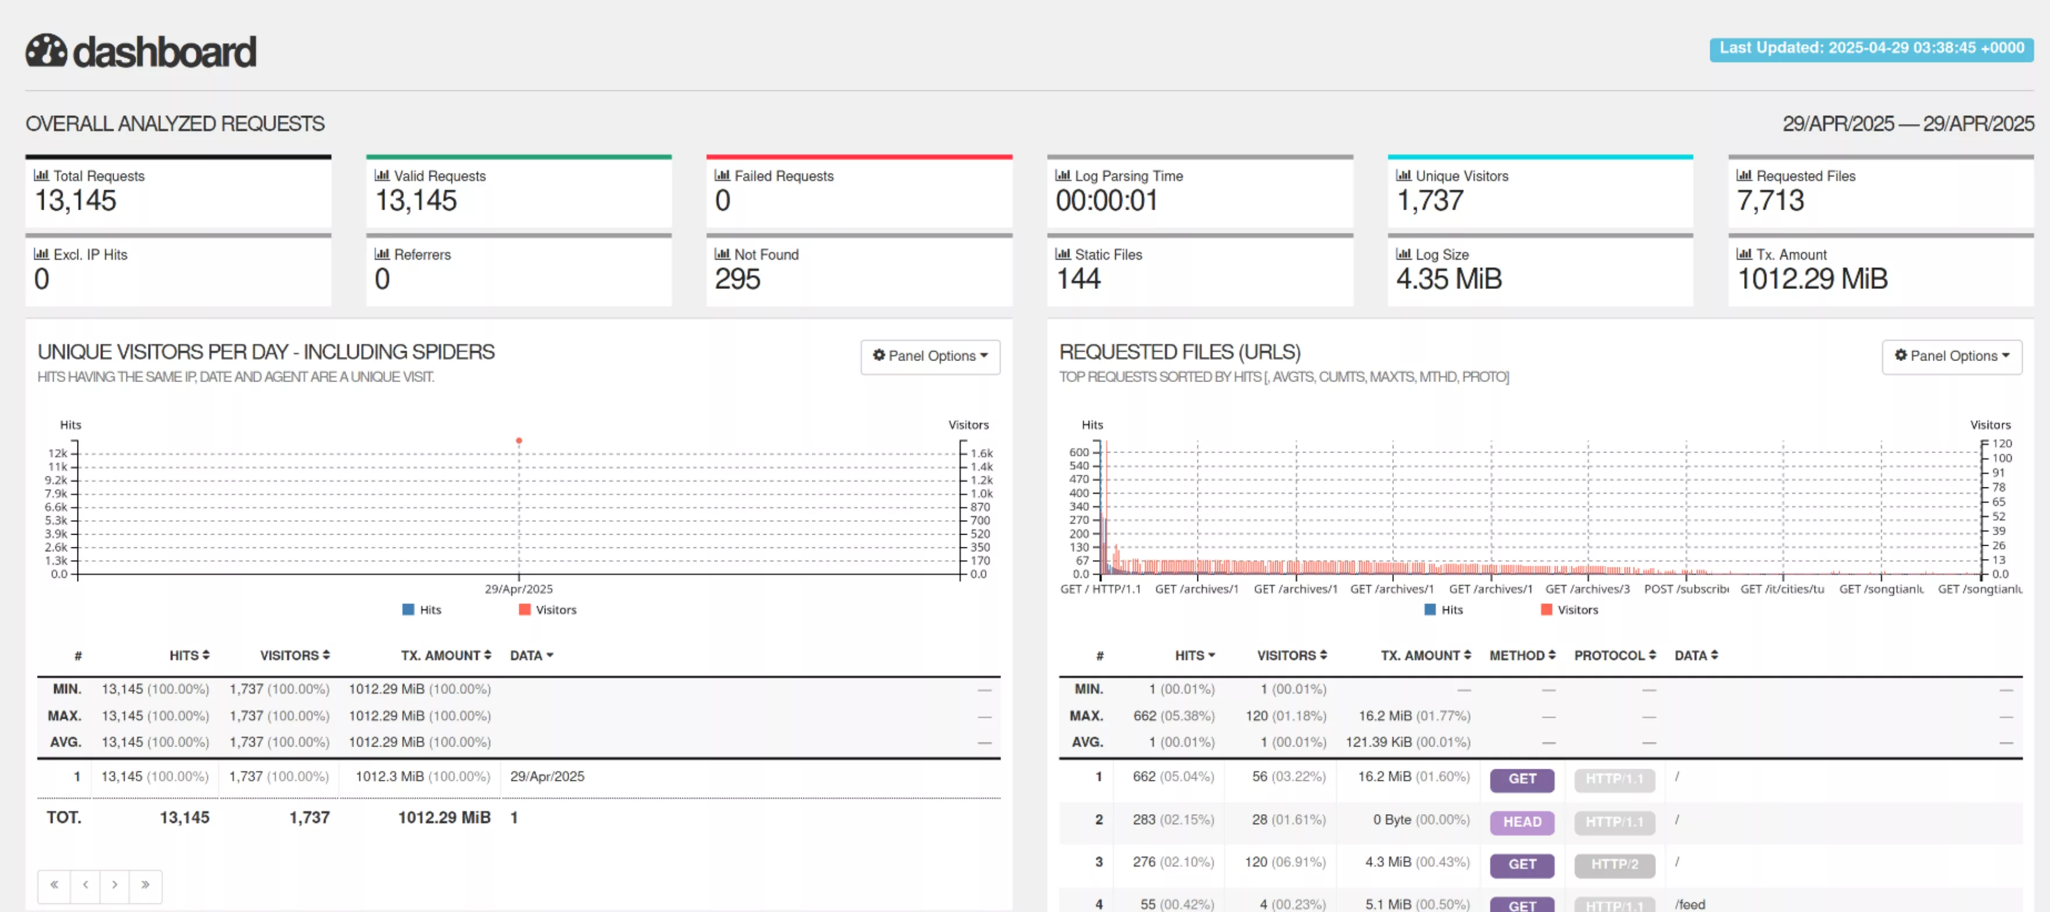Click chart icon beside Unique Visitors
Image resolution: width=2050 pixels, height=912 pixels.
1404,176
